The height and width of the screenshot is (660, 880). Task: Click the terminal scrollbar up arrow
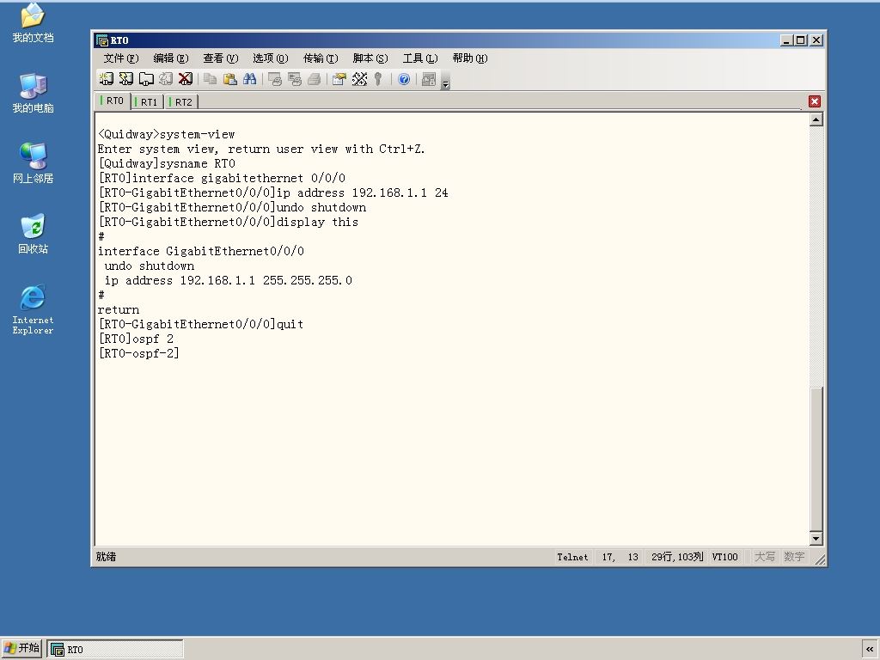816,119
